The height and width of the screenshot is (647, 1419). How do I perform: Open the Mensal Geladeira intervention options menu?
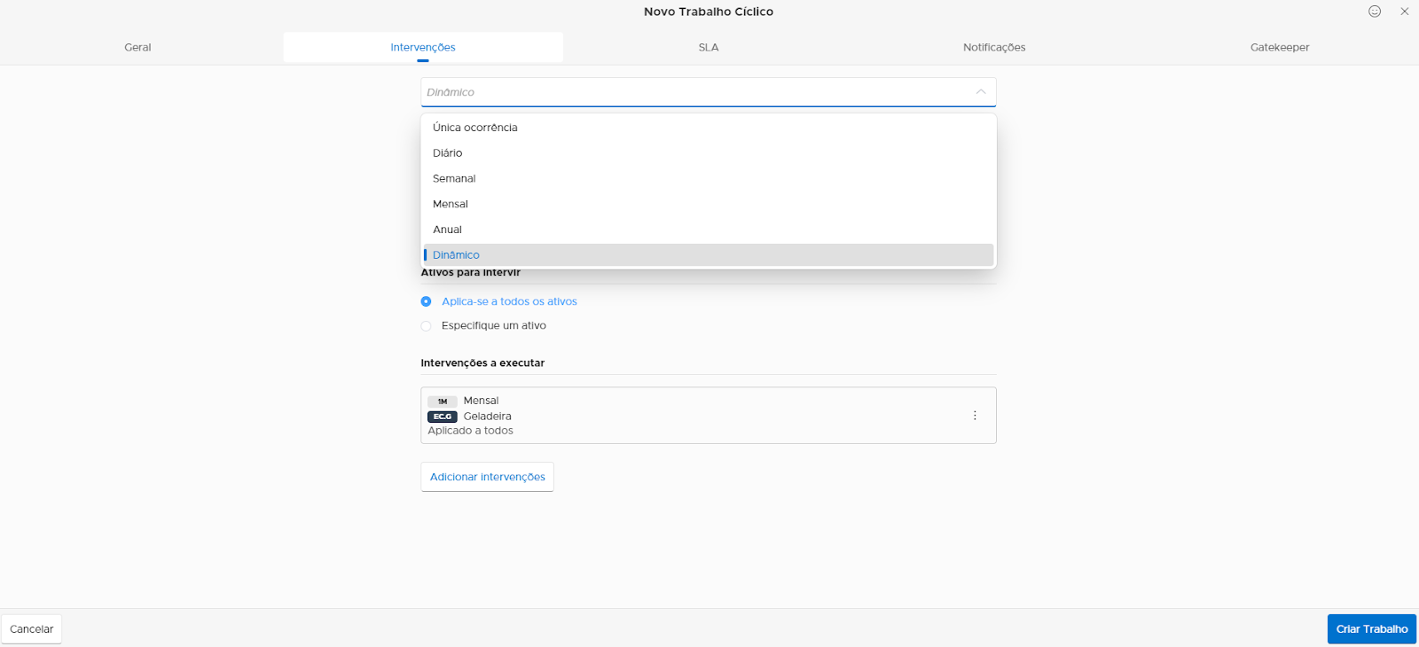(x=975, y=416)
